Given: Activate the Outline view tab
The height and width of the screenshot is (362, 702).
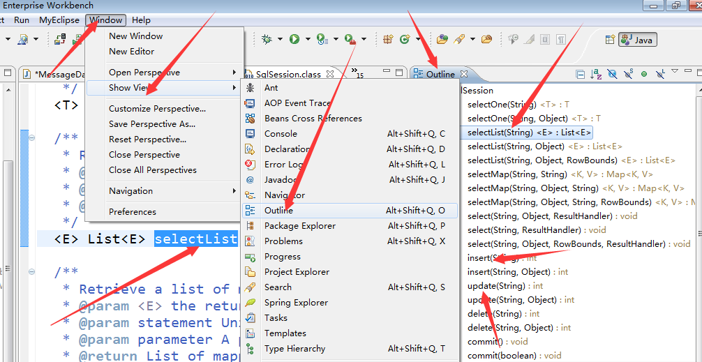Looking at the screenshot, I should point(440,74).
